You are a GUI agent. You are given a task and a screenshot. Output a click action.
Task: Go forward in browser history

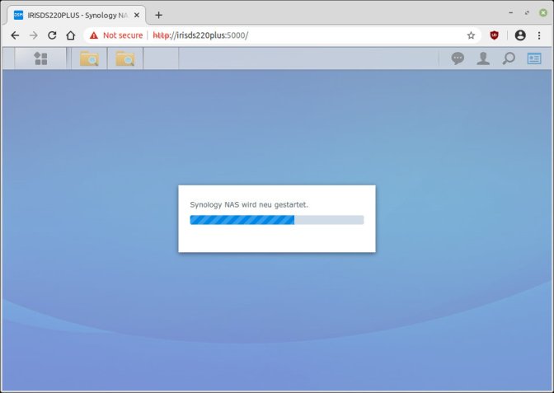tap(34, 35)
